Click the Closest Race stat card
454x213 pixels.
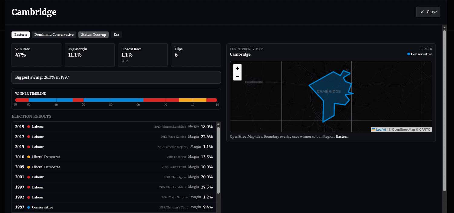[143, 55]
